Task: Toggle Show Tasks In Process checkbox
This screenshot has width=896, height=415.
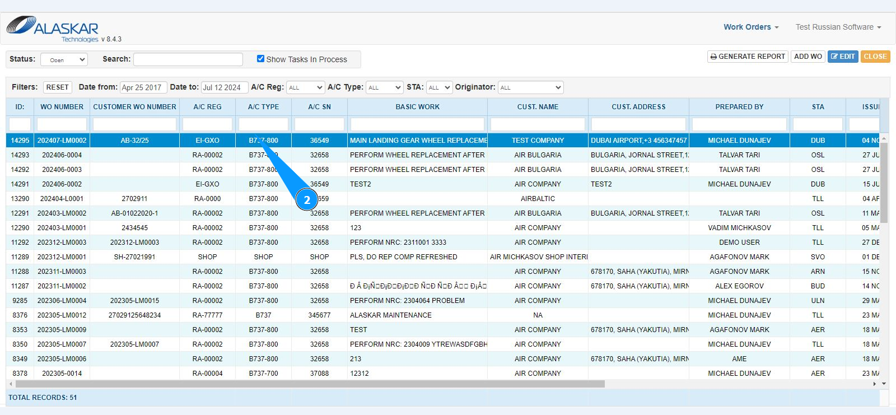Action: point(260,59)
